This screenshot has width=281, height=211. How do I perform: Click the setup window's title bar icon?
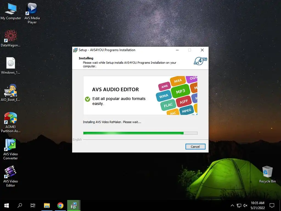point(75,50)
